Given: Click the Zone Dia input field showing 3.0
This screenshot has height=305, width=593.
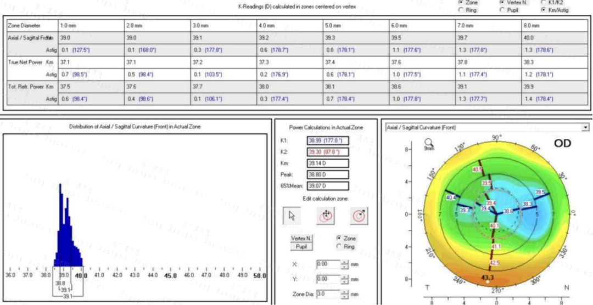Looking at the screenshot, I should click(328, 295).
